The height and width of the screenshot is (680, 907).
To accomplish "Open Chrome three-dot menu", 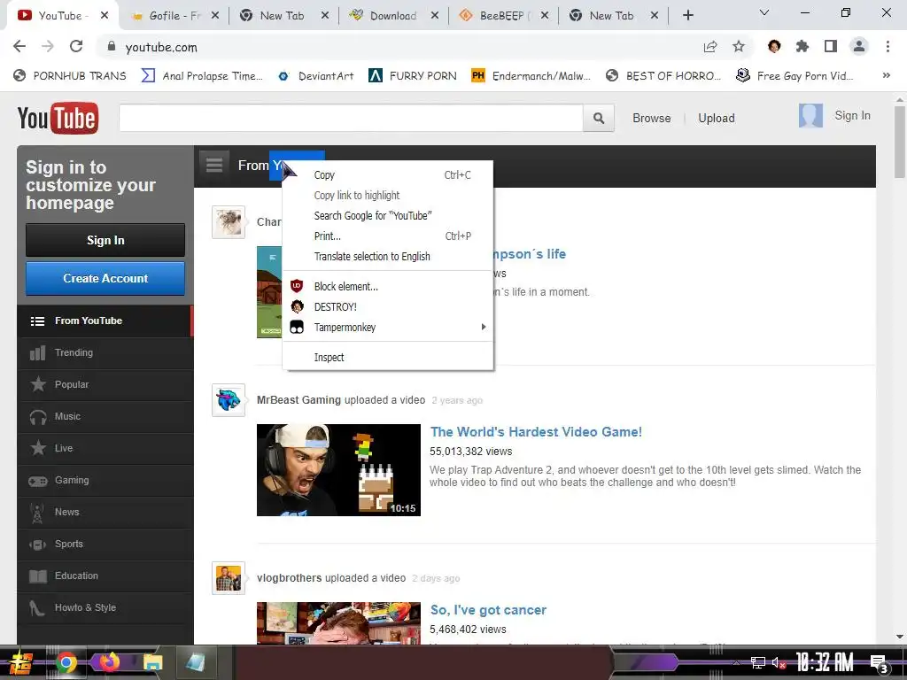I will [x=888, y=46].
